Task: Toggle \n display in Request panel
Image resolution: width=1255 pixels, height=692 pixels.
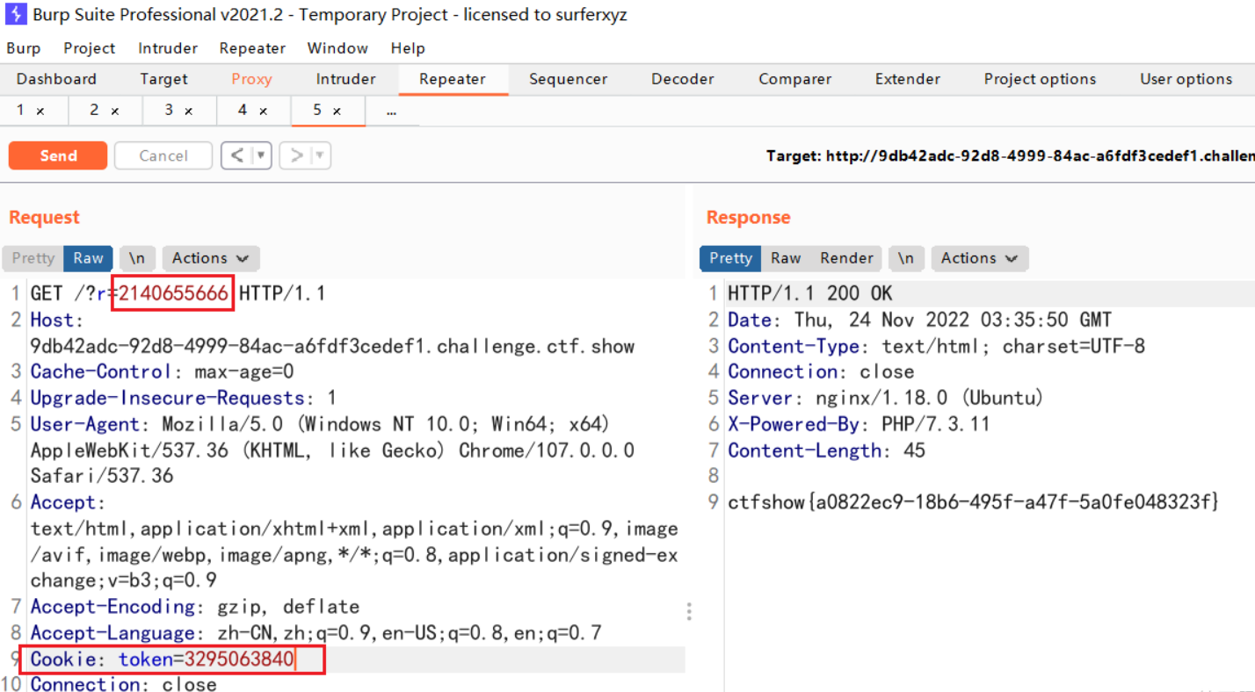Action: point(137,258)
